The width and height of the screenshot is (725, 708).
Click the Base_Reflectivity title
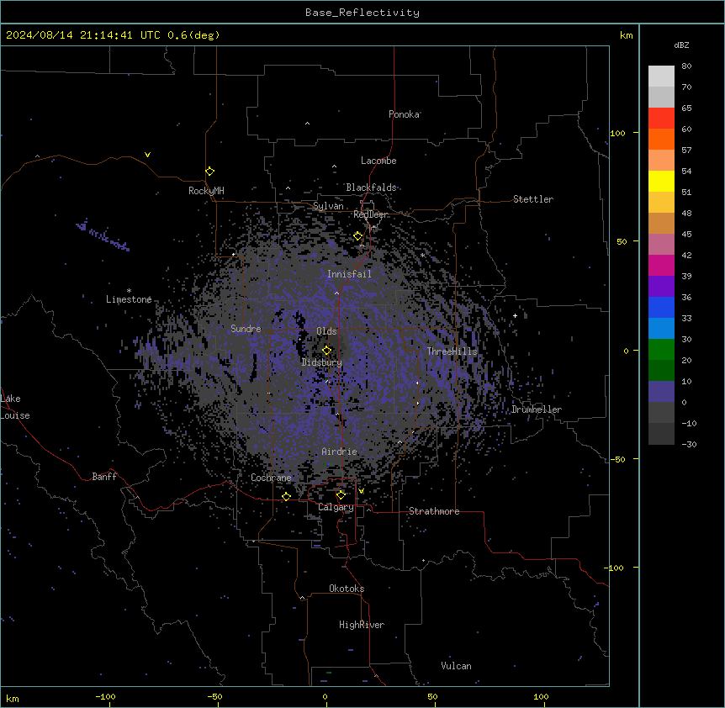coord(362,13)
